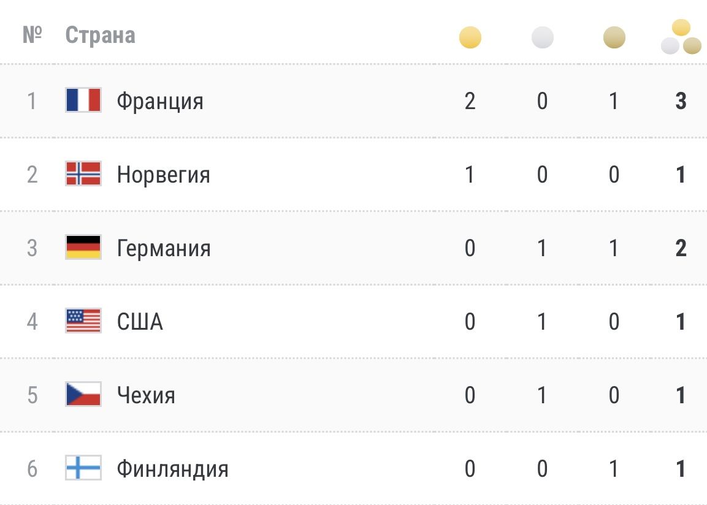Click the France flag icon
The image size is (707, 505).
83,100
